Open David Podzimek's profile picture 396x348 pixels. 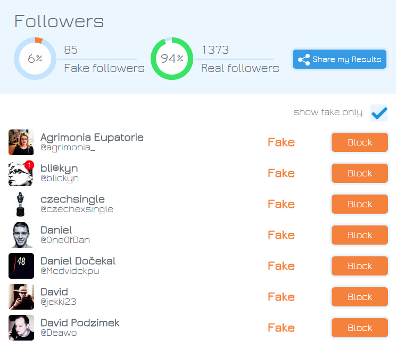coord(21,328)
